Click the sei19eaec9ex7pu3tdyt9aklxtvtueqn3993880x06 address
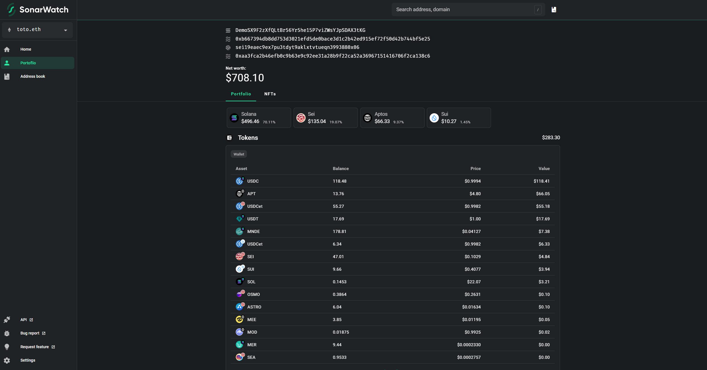This screenshot has width=707, height=370. pyautogui.click(x=297, y=47)
